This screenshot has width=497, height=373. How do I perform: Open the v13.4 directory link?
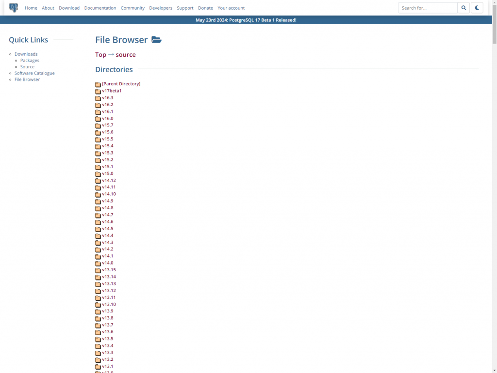[x=107, y=345]
